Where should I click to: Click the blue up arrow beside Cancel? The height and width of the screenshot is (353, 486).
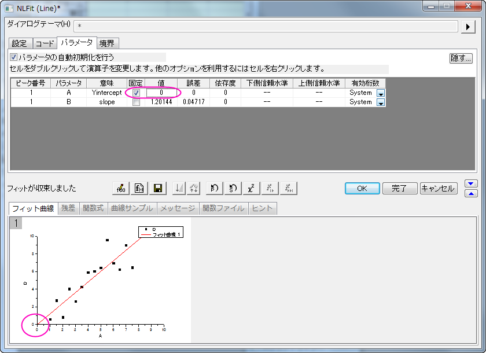tap(471, 193)
